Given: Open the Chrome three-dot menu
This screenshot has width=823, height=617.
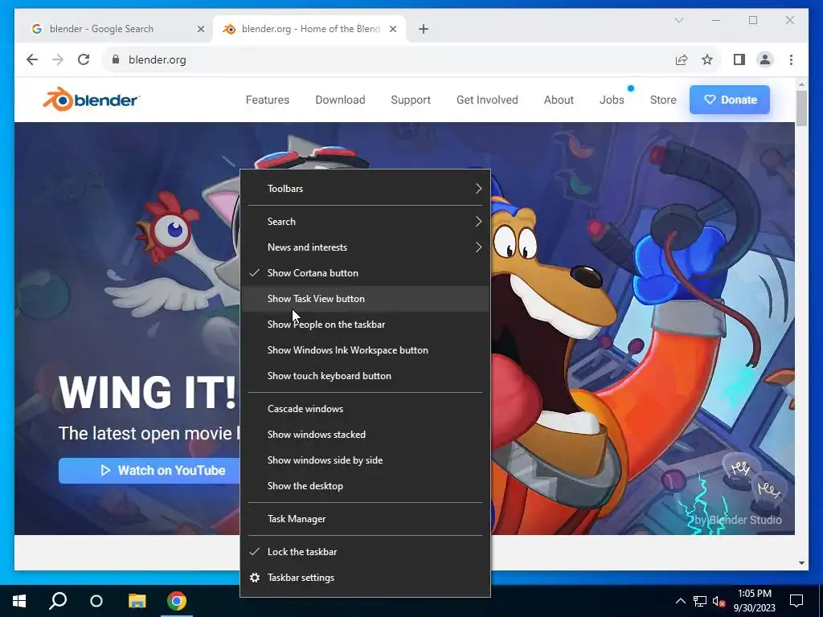Looking at the screenshot, I should coord(791,59).
